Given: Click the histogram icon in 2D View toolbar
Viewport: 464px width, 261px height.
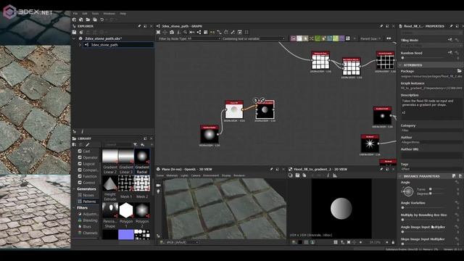Looking at the screenshot, I should point(335,175).
